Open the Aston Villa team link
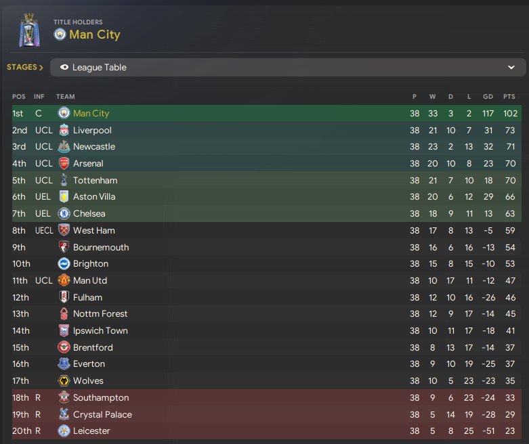 94,196
